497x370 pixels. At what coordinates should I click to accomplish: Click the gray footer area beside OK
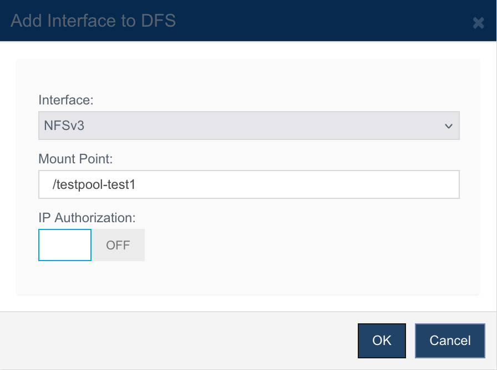pos(177,341)
